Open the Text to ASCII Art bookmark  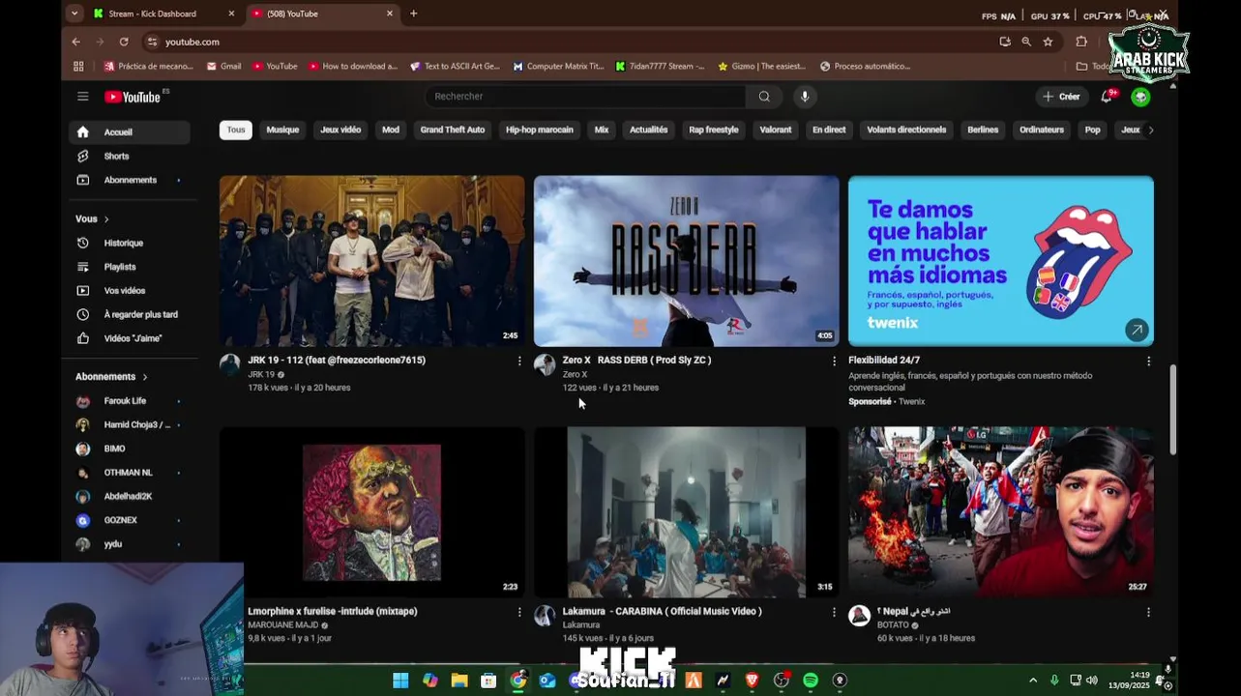point(455,67)
